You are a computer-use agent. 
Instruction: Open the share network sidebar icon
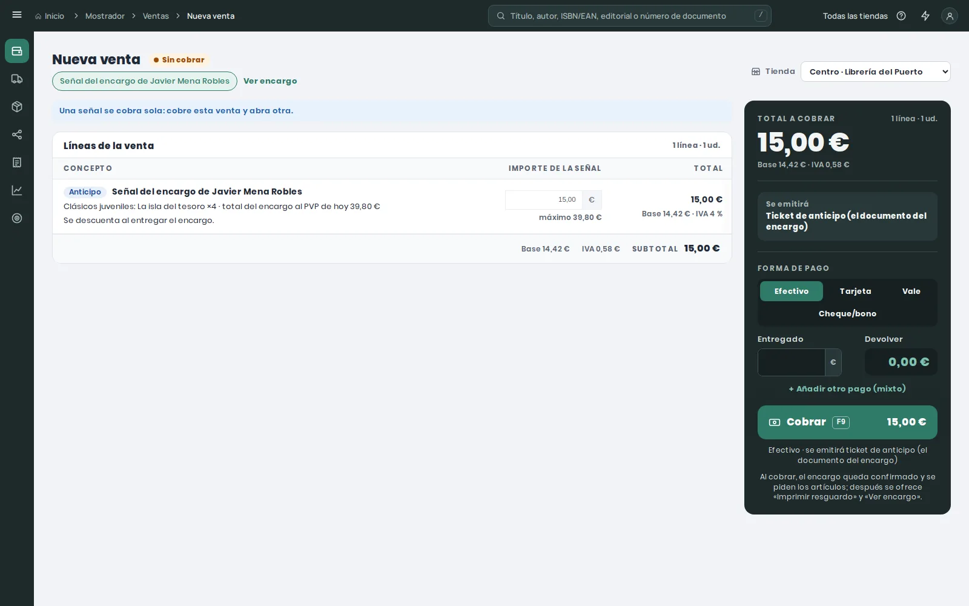17,135
